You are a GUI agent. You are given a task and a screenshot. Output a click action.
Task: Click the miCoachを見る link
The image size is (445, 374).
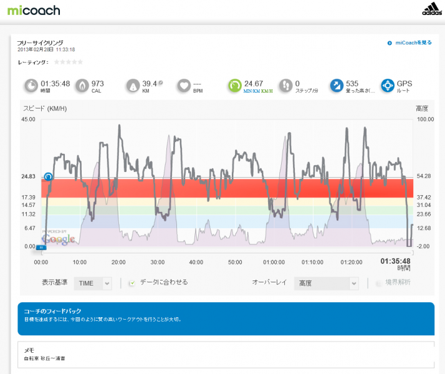410,43
